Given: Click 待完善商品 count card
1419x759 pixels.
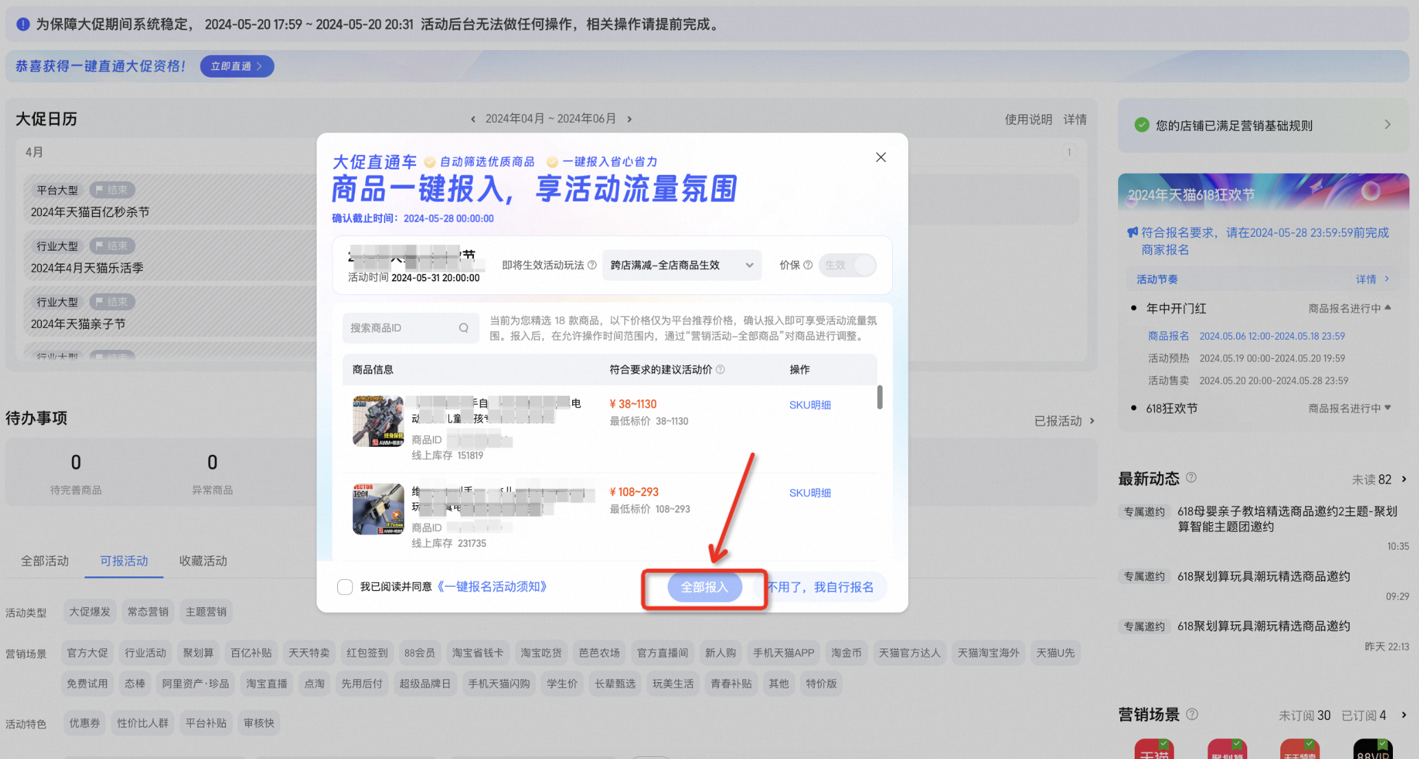Looking at the screenshot, I should pos(76,474).
